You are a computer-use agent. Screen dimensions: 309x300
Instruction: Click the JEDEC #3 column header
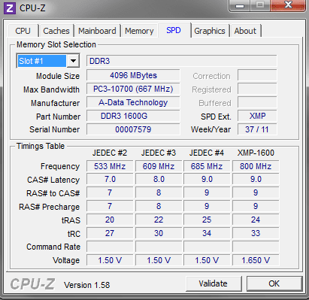[x=159, y=153]
